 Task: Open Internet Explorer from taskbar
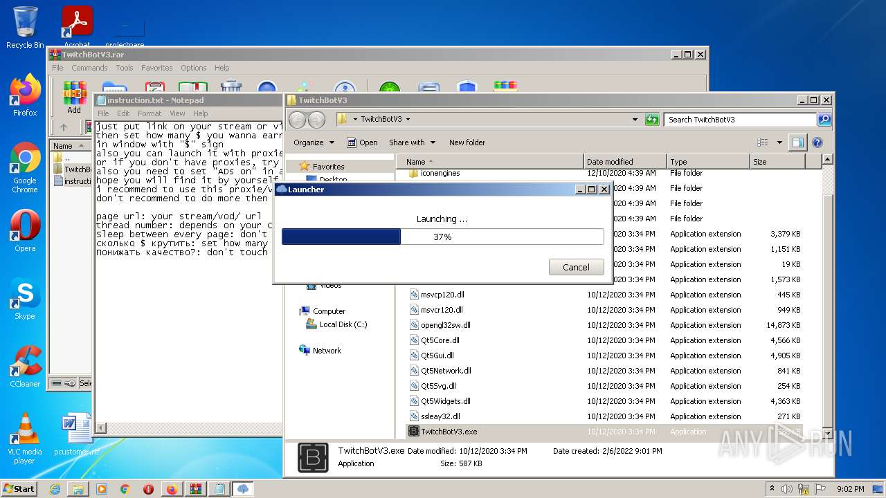tap(55, 489)
